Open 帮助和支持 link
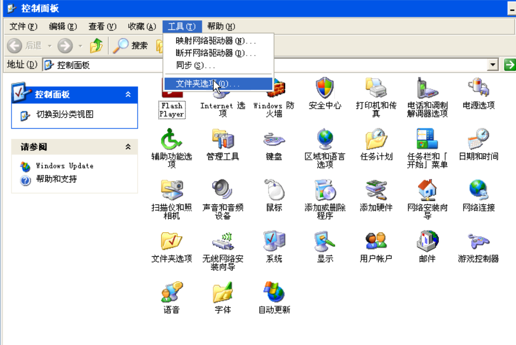Image resolution: width=516 pixels, height=345 pixels. (x=56, y=179)
